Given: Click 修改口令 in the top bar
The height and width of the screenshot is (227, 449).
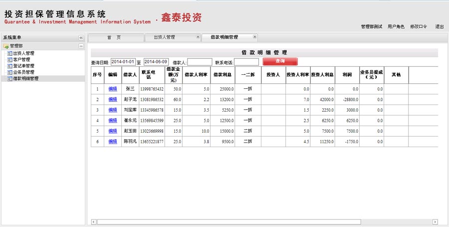Looking at the screenshot, I should (419, 26).
